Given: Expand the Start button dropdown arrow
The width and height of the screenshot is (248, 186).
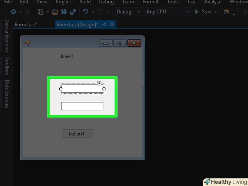Looking at the screenshot, I should (216, 12).
